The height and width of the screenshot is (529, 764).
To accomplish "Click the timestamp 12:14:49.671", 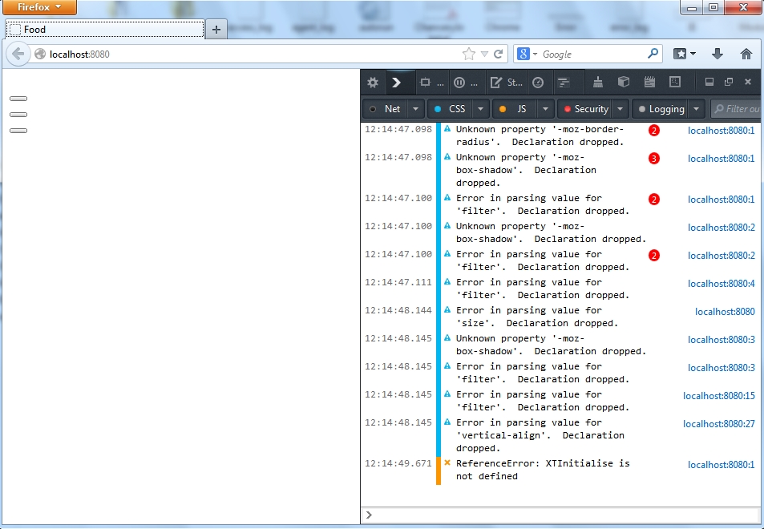I will tap(398, 463).
